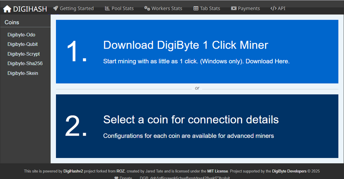This screenshot has width=344, height=179.
Task: Open Tab Stats in the navbar
Action: click(x=207, y=8)
